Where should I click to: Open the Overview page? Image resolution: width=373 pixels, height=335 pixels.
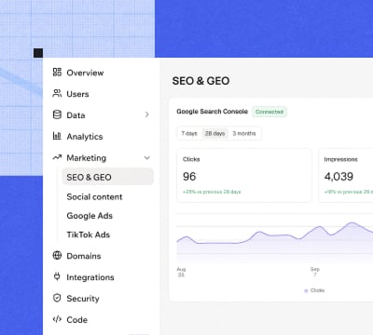(85, 73)
